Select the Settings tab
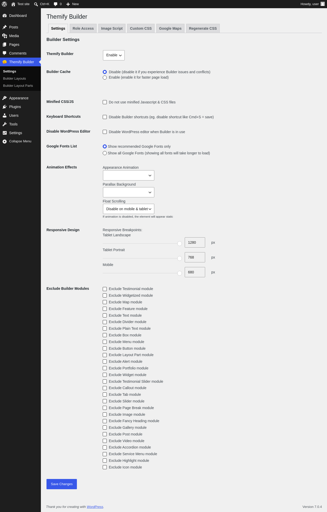The image size is (327, 512). [x=58, y=28]
